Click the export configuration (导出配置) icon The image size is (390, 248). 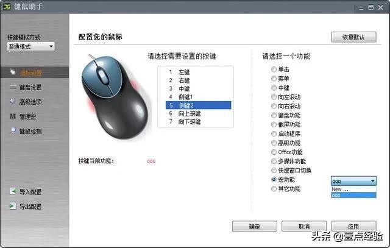point(13,206)
